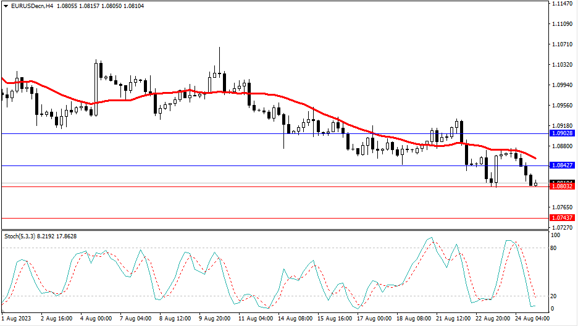Click the 1.11470 price on the scale
This screenshot has height=326, width=578.
click(562, 4)
